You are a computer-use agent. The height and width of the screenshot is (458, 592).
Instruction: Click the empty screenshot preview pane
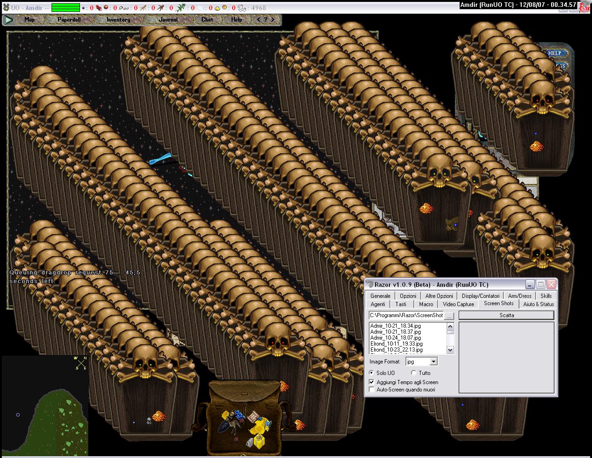(x=507, y=357)
